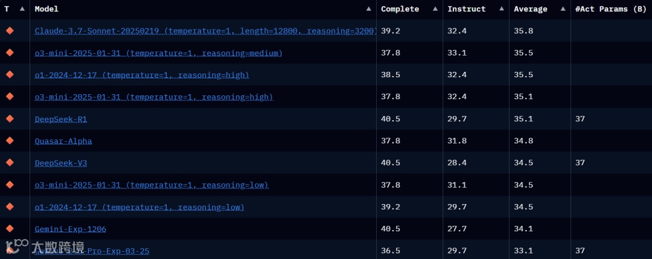
Task: Select Average 34.5 in the DeepSeek-V3 row
Action: pos(523,163)
